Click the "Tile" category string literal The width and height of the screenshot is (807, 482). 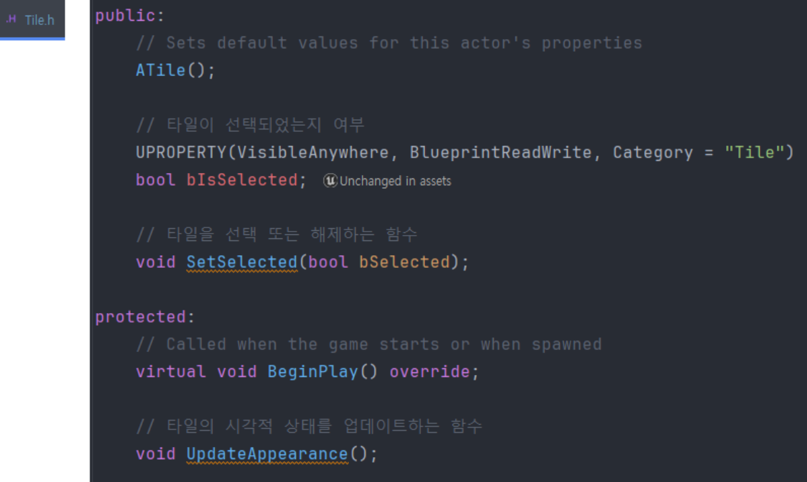coord(754,152)
